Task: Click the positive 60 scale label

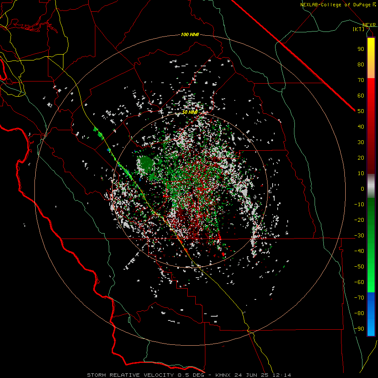Action: [361, 95]
